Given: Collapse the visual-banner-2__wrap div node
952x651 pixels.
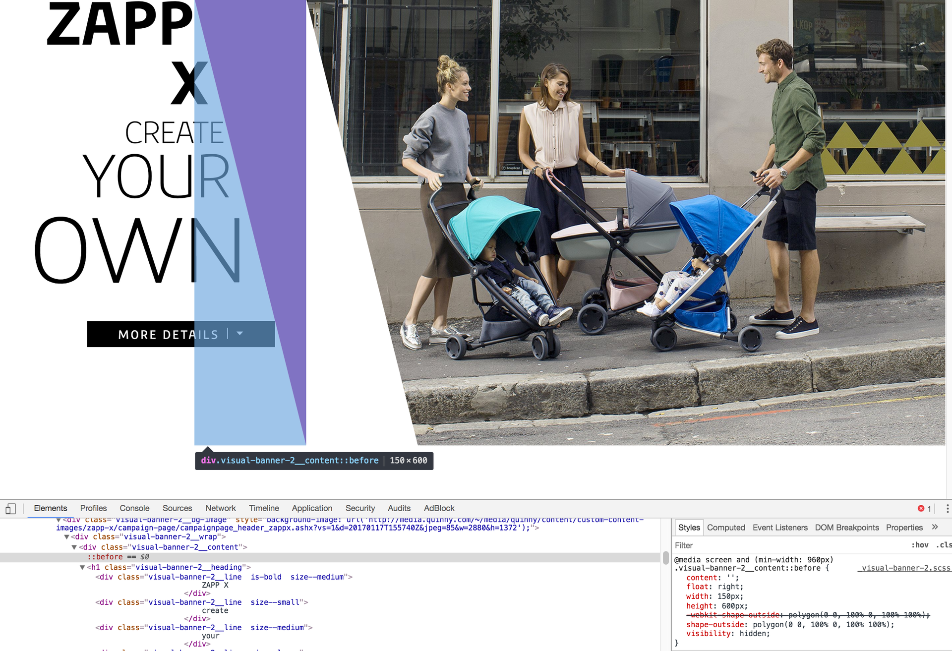Looking at the screenshot, I should [67, 537].
